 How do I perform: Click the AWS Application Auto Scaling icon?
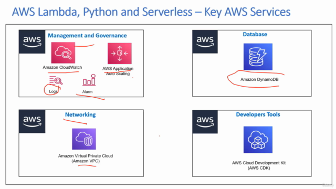point(120,54)
